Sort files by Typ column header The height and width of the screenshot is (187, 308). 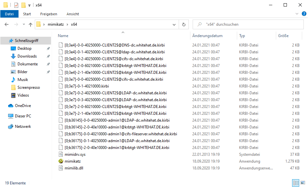pos(242,36)
